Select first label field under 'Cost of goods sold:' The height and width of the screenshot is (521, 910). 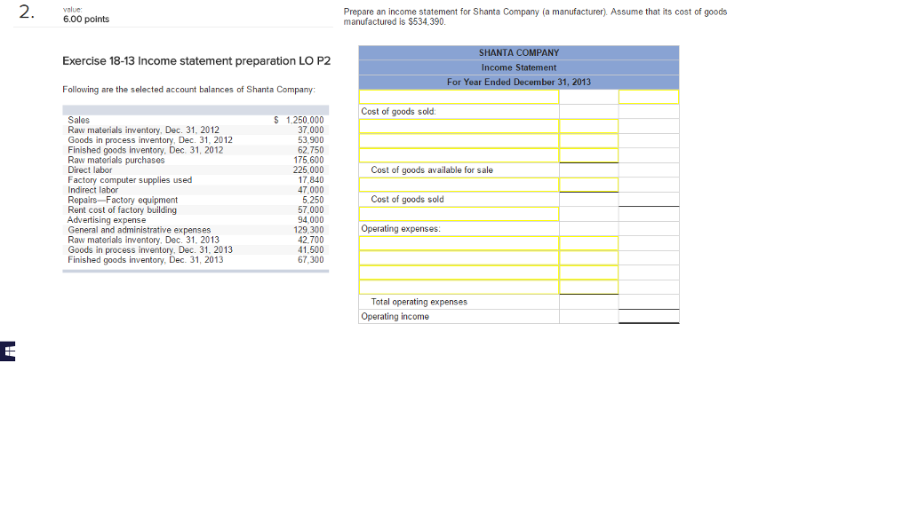[459, 126]
